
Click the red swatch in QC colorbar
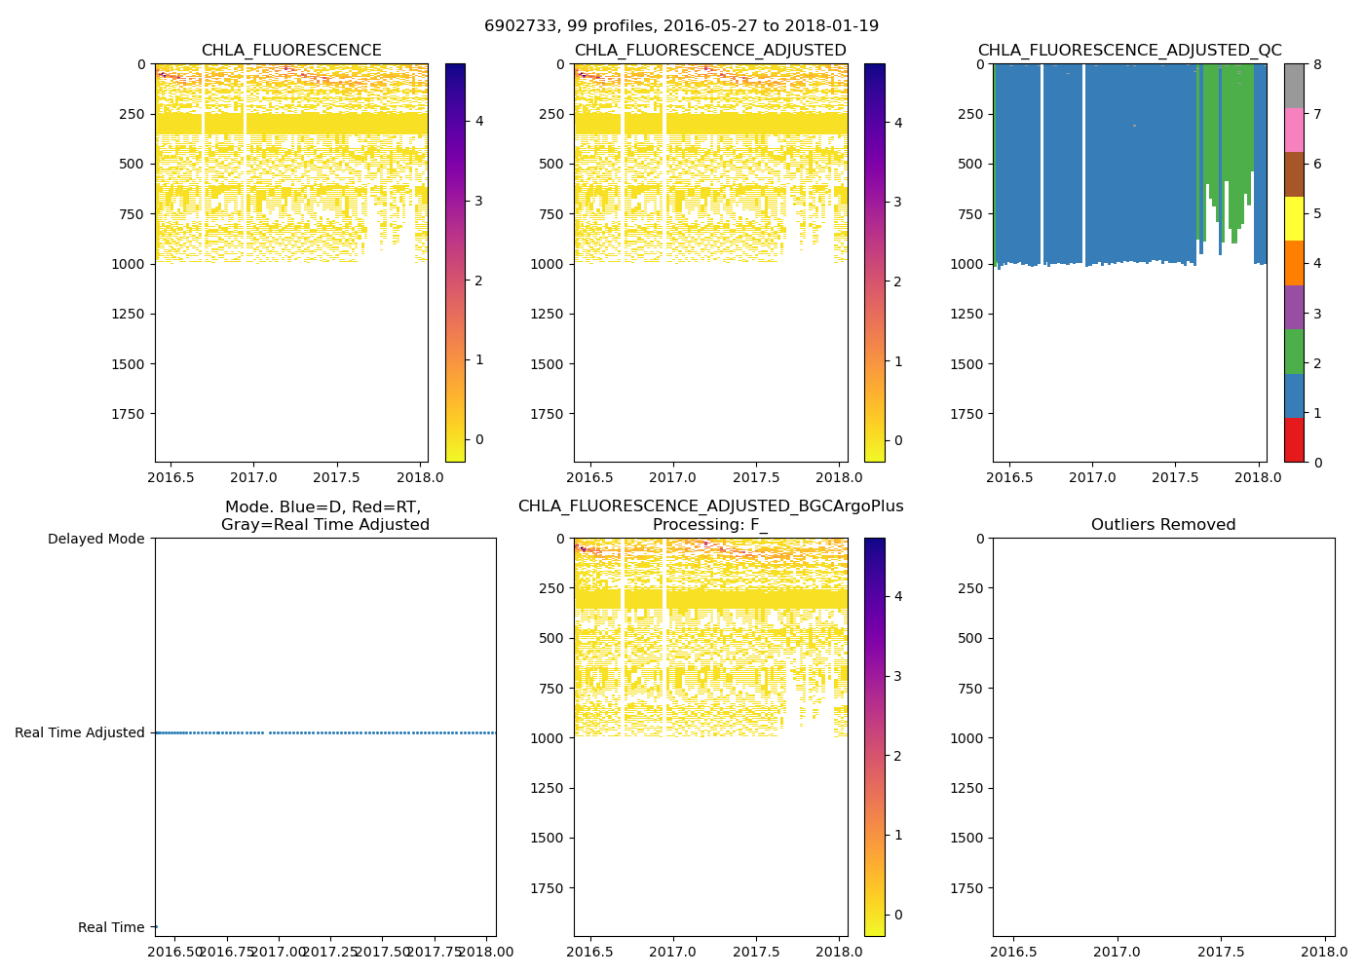click(1294, 440)
